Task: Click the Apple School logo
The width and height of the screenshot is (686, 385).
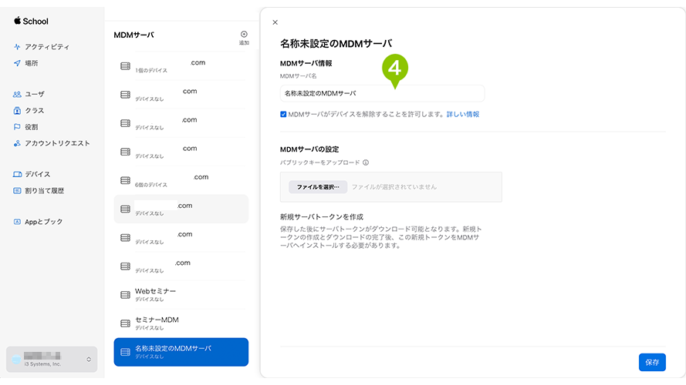Action: pos(31,21)
